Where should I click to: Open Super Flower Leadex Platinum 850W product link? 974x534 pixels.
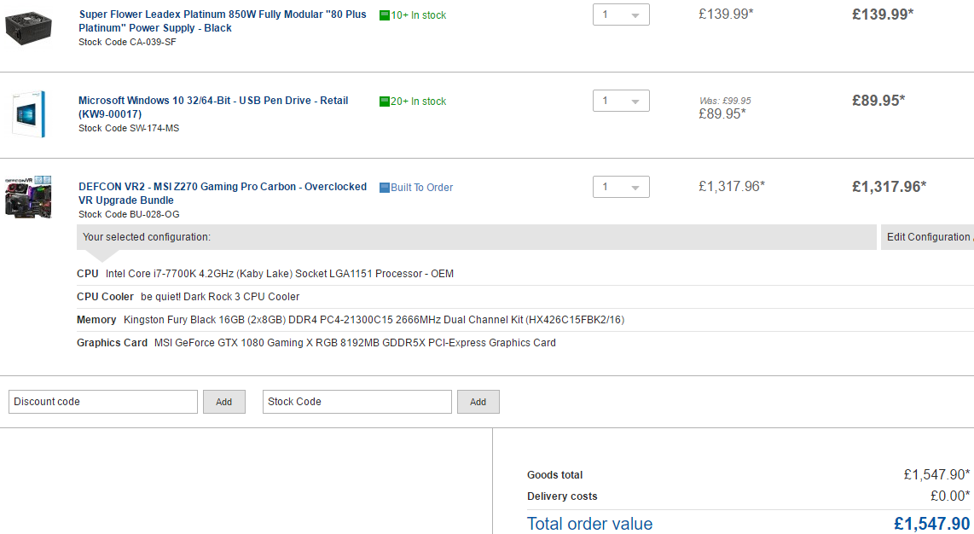coord(223,21)
